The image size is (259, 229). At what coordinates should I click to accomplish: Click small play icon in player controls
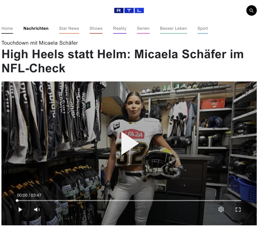click(x=20, y=210)
